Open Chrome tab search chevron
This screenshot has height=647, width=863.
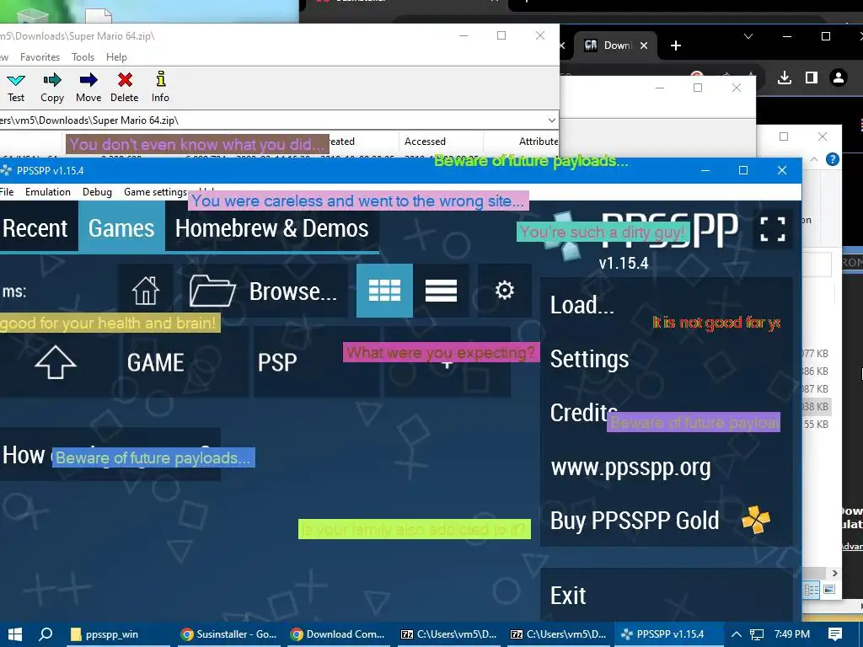(748, 36)
